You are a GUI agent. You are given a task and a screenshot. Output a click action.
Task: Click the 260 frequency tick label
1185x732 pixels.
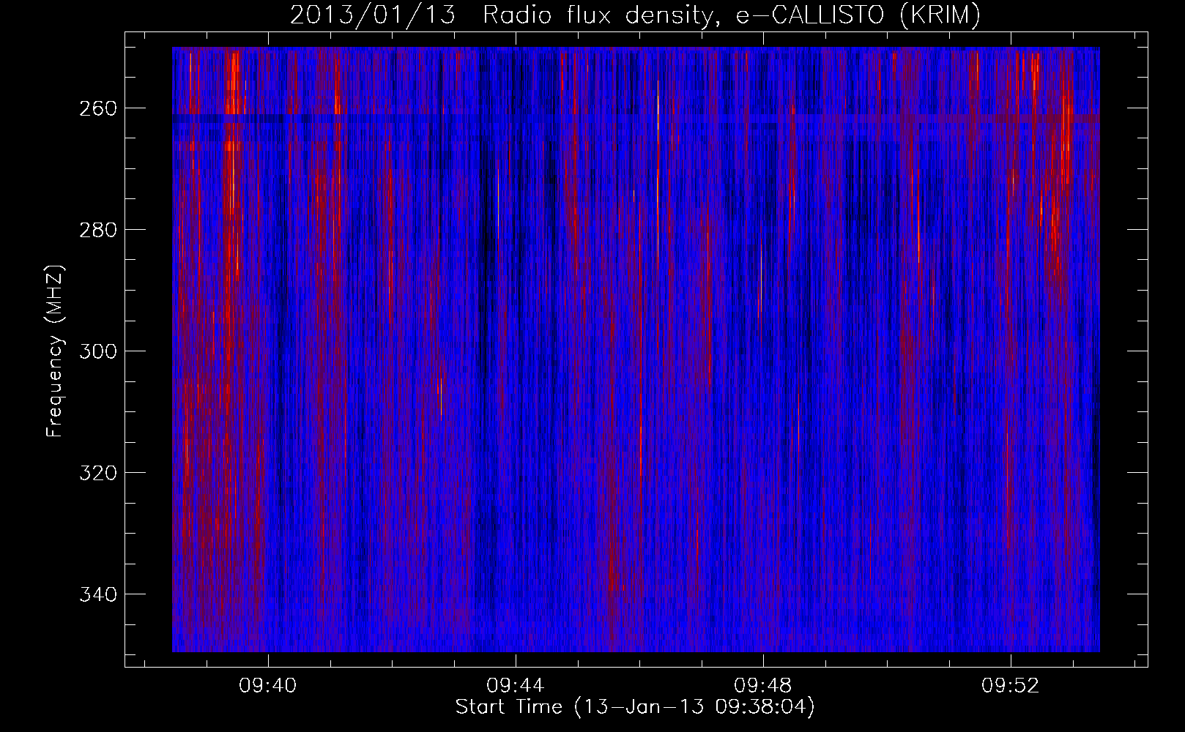point(97,108)
